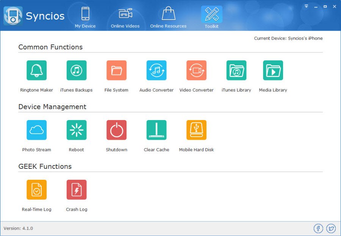
Task: View the Real-Time Log
Action: tap(36, 190)
